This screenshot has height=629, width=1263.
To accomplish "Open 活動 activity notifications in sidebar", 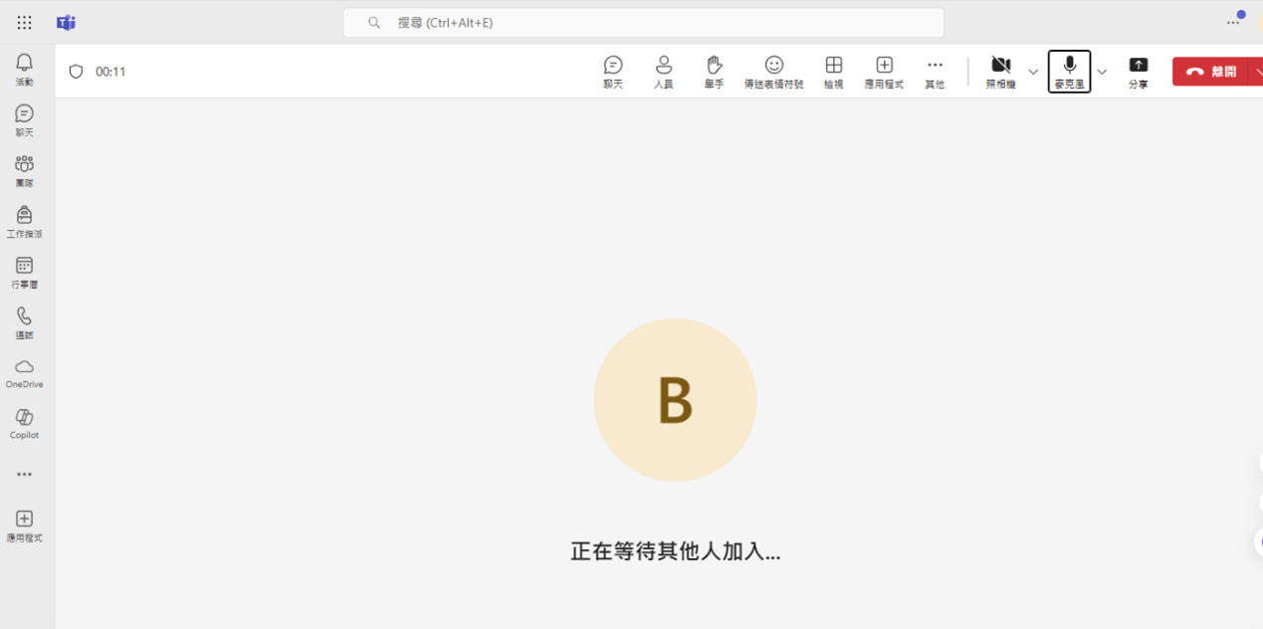I will click(x=24, y=69).
